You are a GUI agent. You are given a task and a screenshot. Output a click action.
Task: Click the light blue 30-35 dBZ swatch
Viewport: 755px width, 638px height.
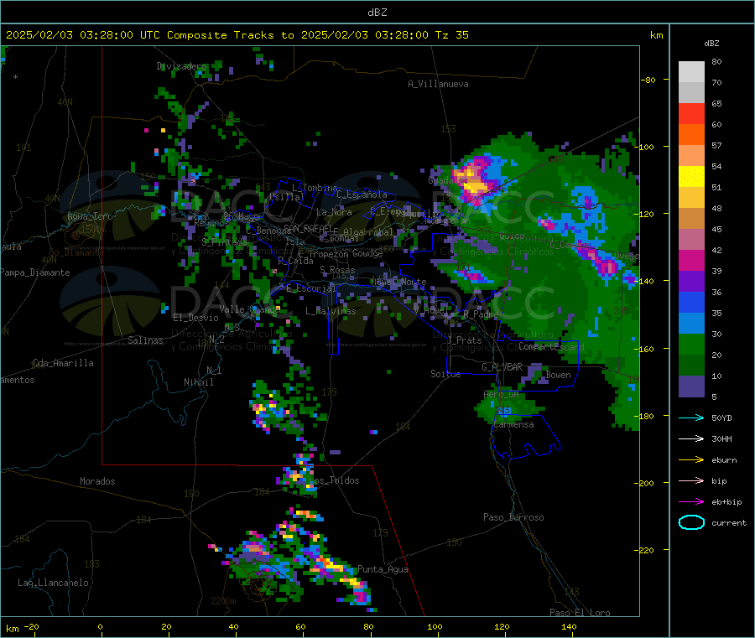pos(691,324)
